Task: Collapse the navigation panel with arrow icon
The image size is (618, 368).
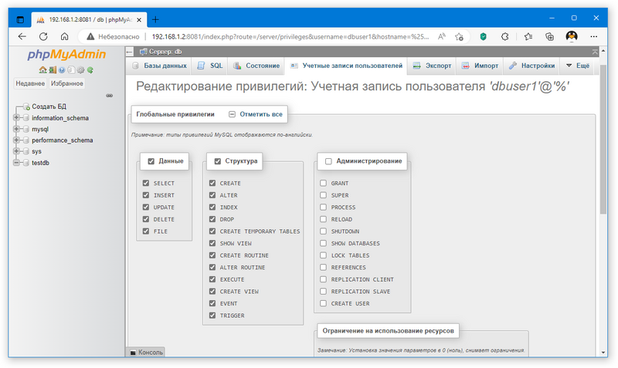Action: (x=130, y=52)
